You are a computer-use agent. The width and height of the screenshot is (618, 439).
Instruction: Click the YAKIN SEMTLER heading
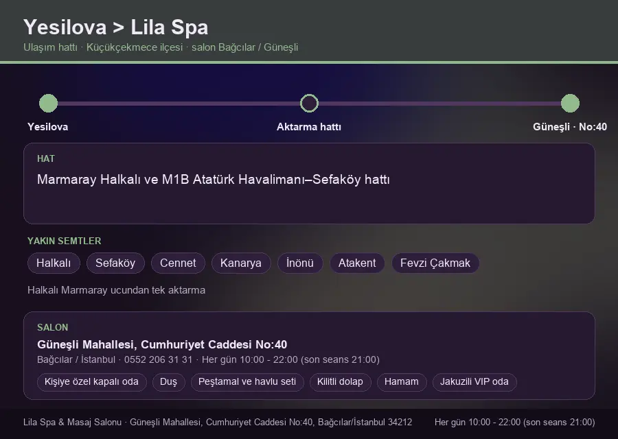[x=65, y=241]
